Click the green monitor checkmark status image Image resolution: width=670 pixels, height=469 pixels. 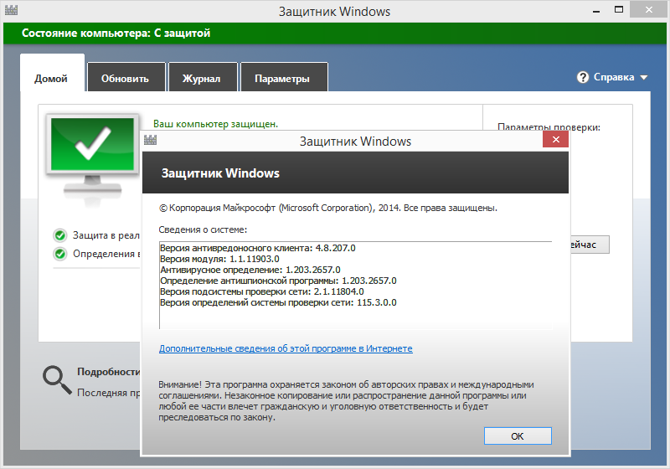[x=92, y=160]
